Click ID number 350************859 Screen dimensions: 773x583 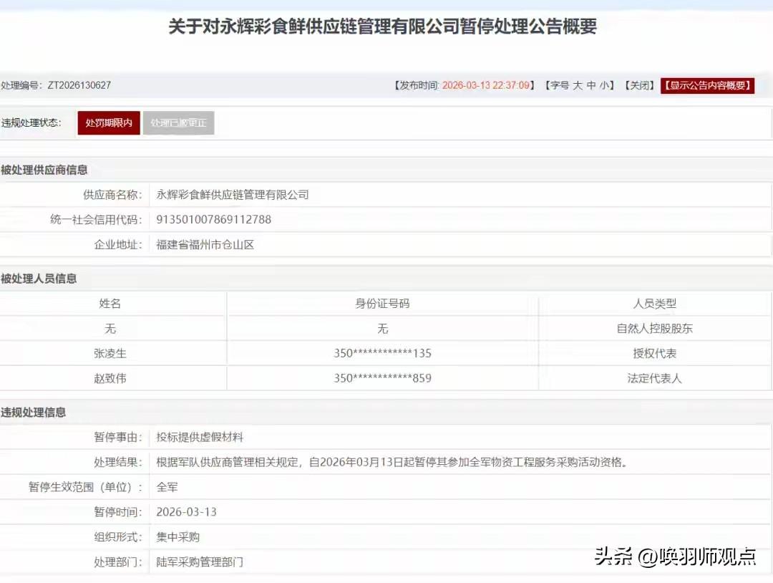382,378
